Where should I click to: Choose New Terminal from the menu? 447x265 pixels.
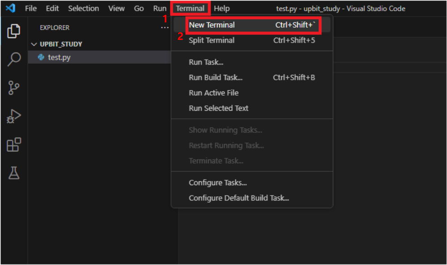point(252,25)
